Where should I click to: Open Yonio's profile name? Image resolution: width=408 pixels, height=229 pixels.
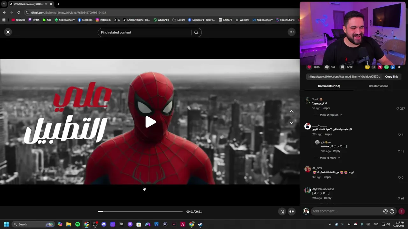click(x=317, y=99)
